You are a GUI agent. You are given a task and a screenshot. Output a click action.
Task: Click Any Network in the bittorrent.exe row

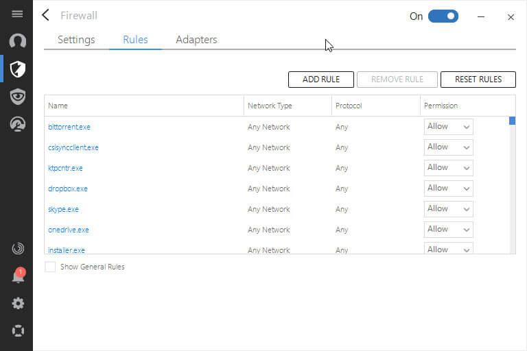click(x=268, y=127)
